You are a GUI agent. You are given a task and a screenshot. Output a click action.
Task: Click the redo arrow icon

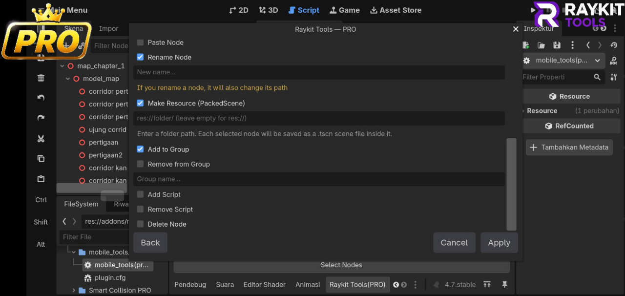coord(41,118)
